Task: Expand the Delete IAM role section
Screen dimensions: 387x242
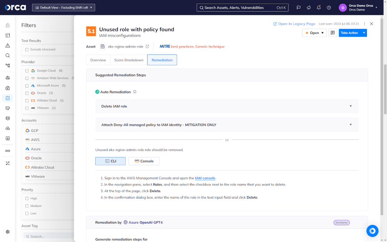Action: click(x=227, y=106)
